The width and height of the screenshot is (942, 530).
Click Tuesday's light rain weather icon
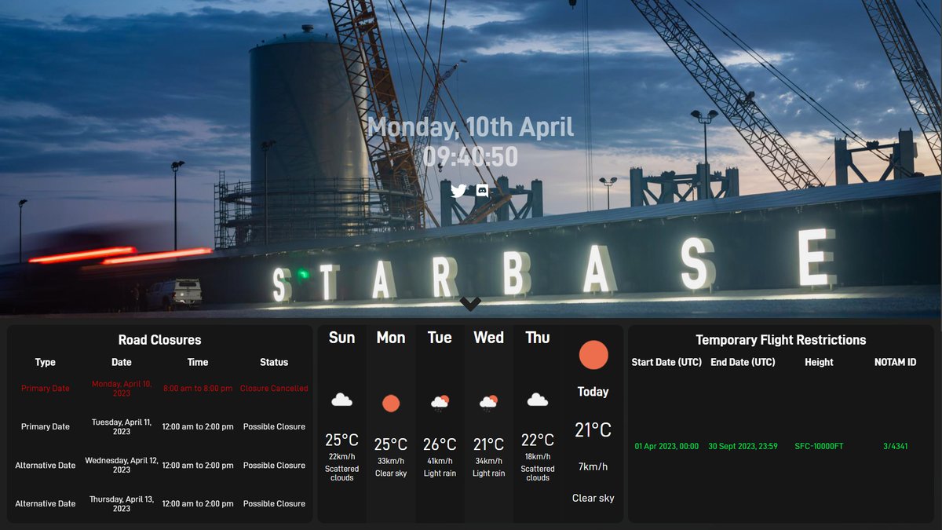pyautogui.click(x=440, y=403)
